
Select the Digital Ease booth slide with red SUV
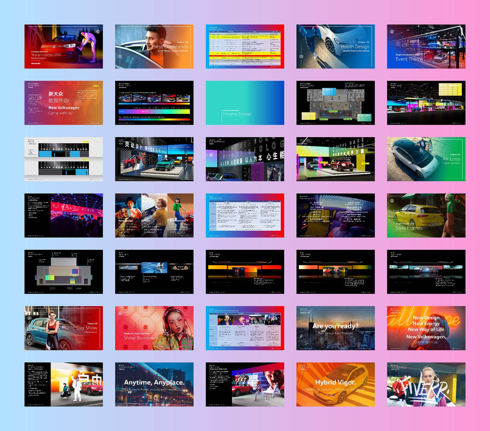(x=335, y=159)
